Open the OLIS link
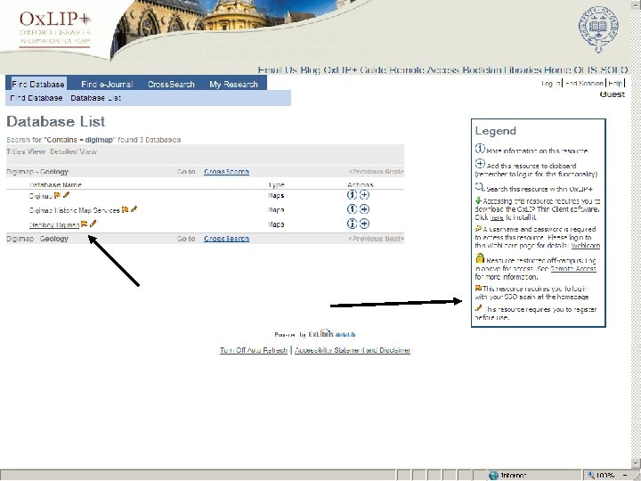The width and height of the screenshot is (641, 481). (586, 70)
